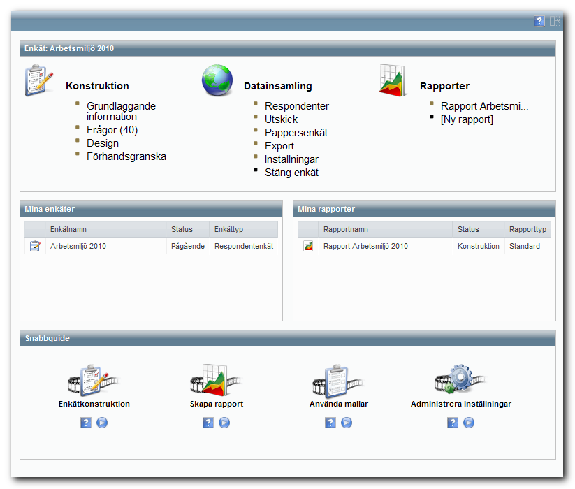Click the Standard report type cell
Image resolution: width=575 pixels, height=489 pixels.
(525, 247)
